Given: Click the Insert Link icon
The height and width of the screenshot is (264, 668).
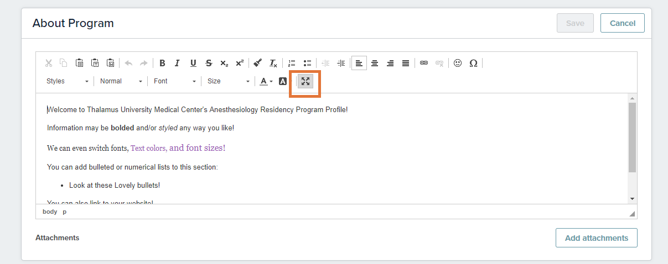Looking at the screenshot, I should coord(424,63).
